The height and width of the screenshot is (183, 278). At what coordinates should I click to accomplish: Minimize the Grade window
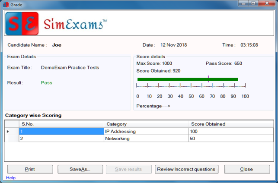click(243, 3)
